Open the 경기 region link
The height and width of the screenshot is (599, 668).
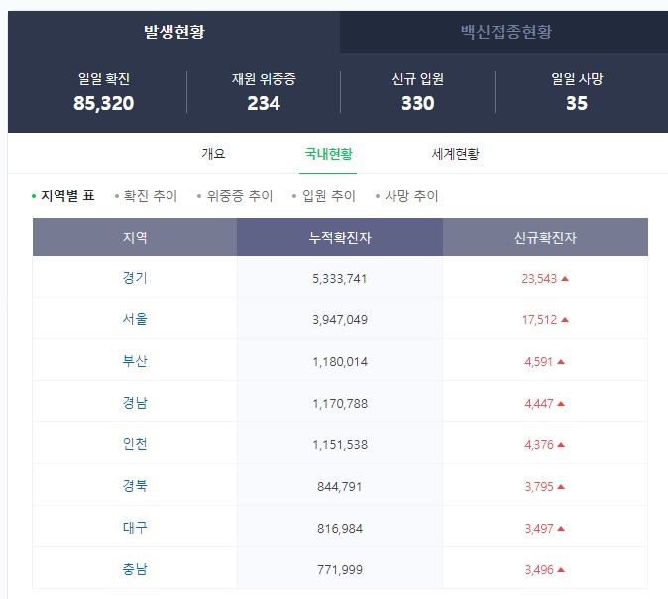(x=135, y=278)
